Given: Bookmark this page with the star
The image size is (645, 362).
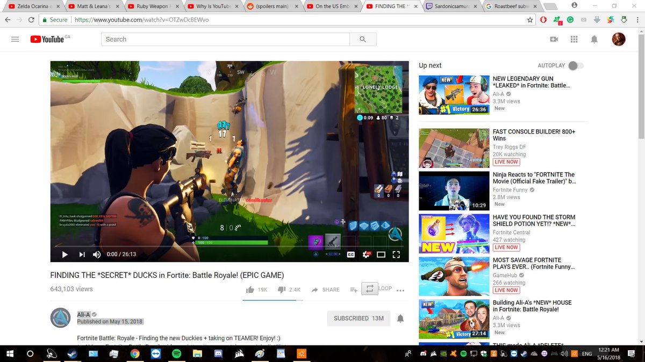Looking at the screenshot, I should [530, 20].
